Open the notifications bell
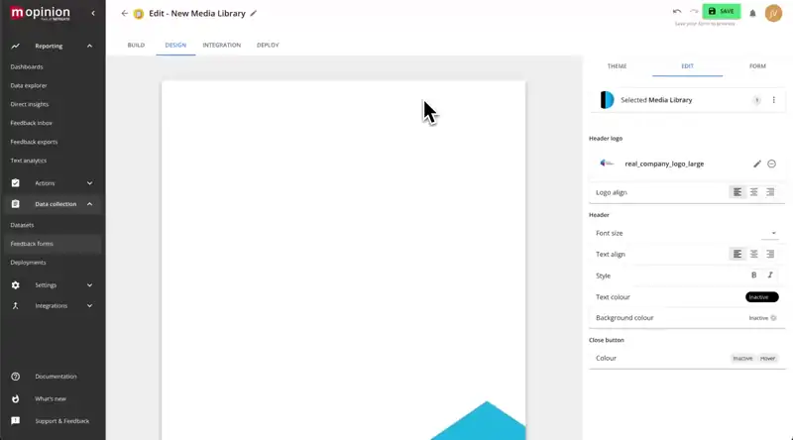 752,13
